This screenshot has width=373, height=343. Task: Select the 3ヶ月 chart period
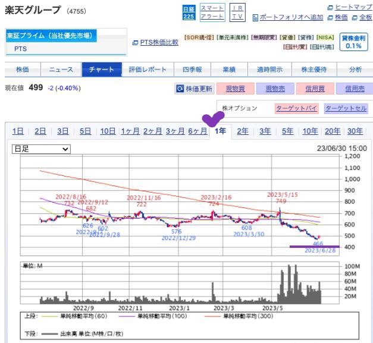[175, 131]
